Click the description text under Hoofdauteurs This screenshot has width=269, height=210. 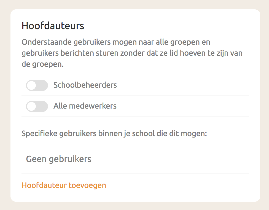click(x=132, y=53)
